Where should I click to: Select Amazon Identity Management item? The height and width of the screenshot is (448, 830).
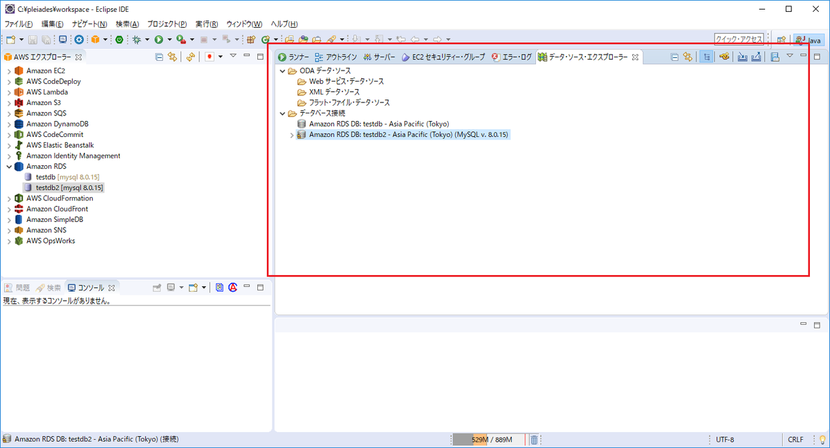click(x=67, y=156)
